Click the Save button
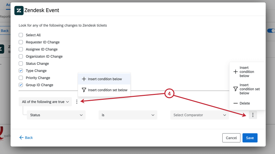This screenshot has width=275, height=154. pyautogui.click(x=250, y=138)
